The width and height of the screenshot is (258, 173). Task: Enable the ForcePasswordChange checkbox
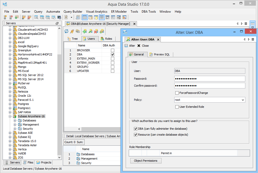coord(177,93)
